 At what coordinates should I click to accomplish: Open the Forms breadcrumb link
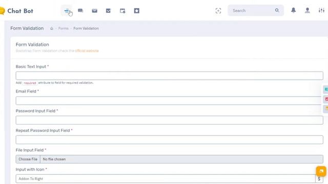[64, 29]
